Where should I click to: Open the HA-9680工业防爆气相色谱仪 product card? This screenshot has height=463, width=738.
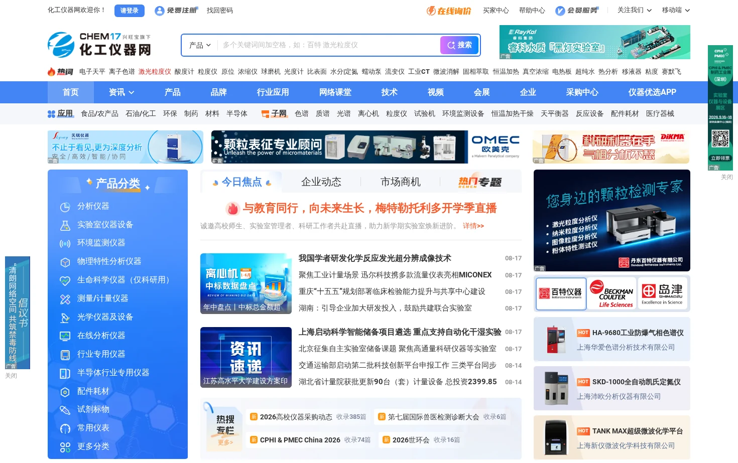click(612, 339)
